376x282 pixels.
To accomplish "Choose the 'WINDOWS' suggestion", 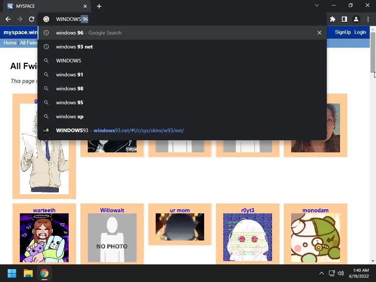I will pyautogui.click(x=182, y=61).
